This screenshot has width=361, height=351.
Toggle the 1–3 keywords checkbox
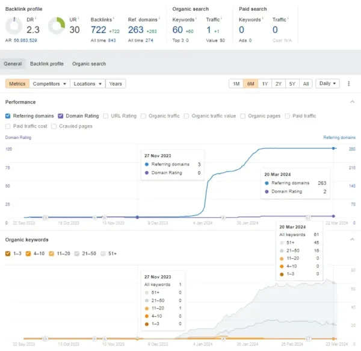pos(8,253)
